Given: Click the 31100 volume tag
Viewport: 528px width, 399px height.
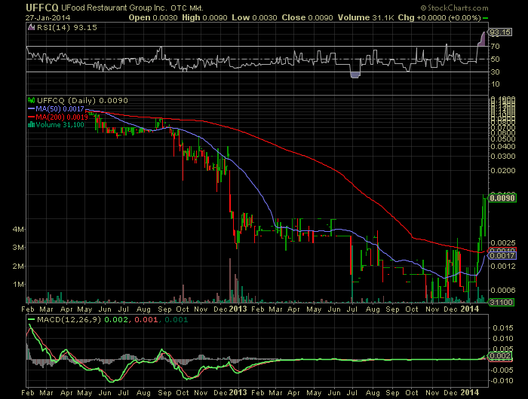Looking at the screenshot, I should click(x=502, y=302).
